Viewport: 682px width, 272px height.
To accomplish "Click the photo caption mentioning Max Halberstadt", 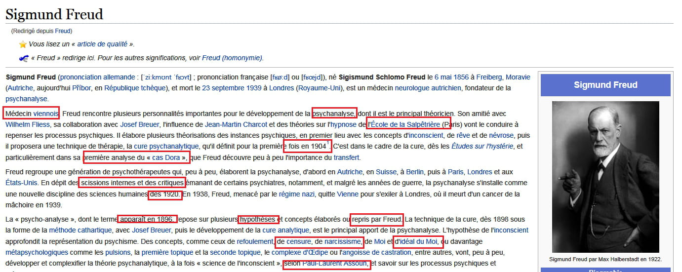I will (605, 259).
